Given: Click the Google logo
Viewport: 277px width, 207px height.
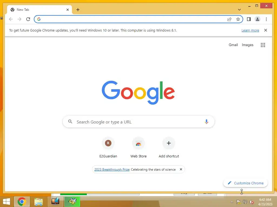Looking at the screenshot, I should point(138,93).
